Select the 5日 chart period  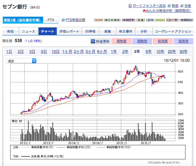pyautogui.click(x=44, y=52)
